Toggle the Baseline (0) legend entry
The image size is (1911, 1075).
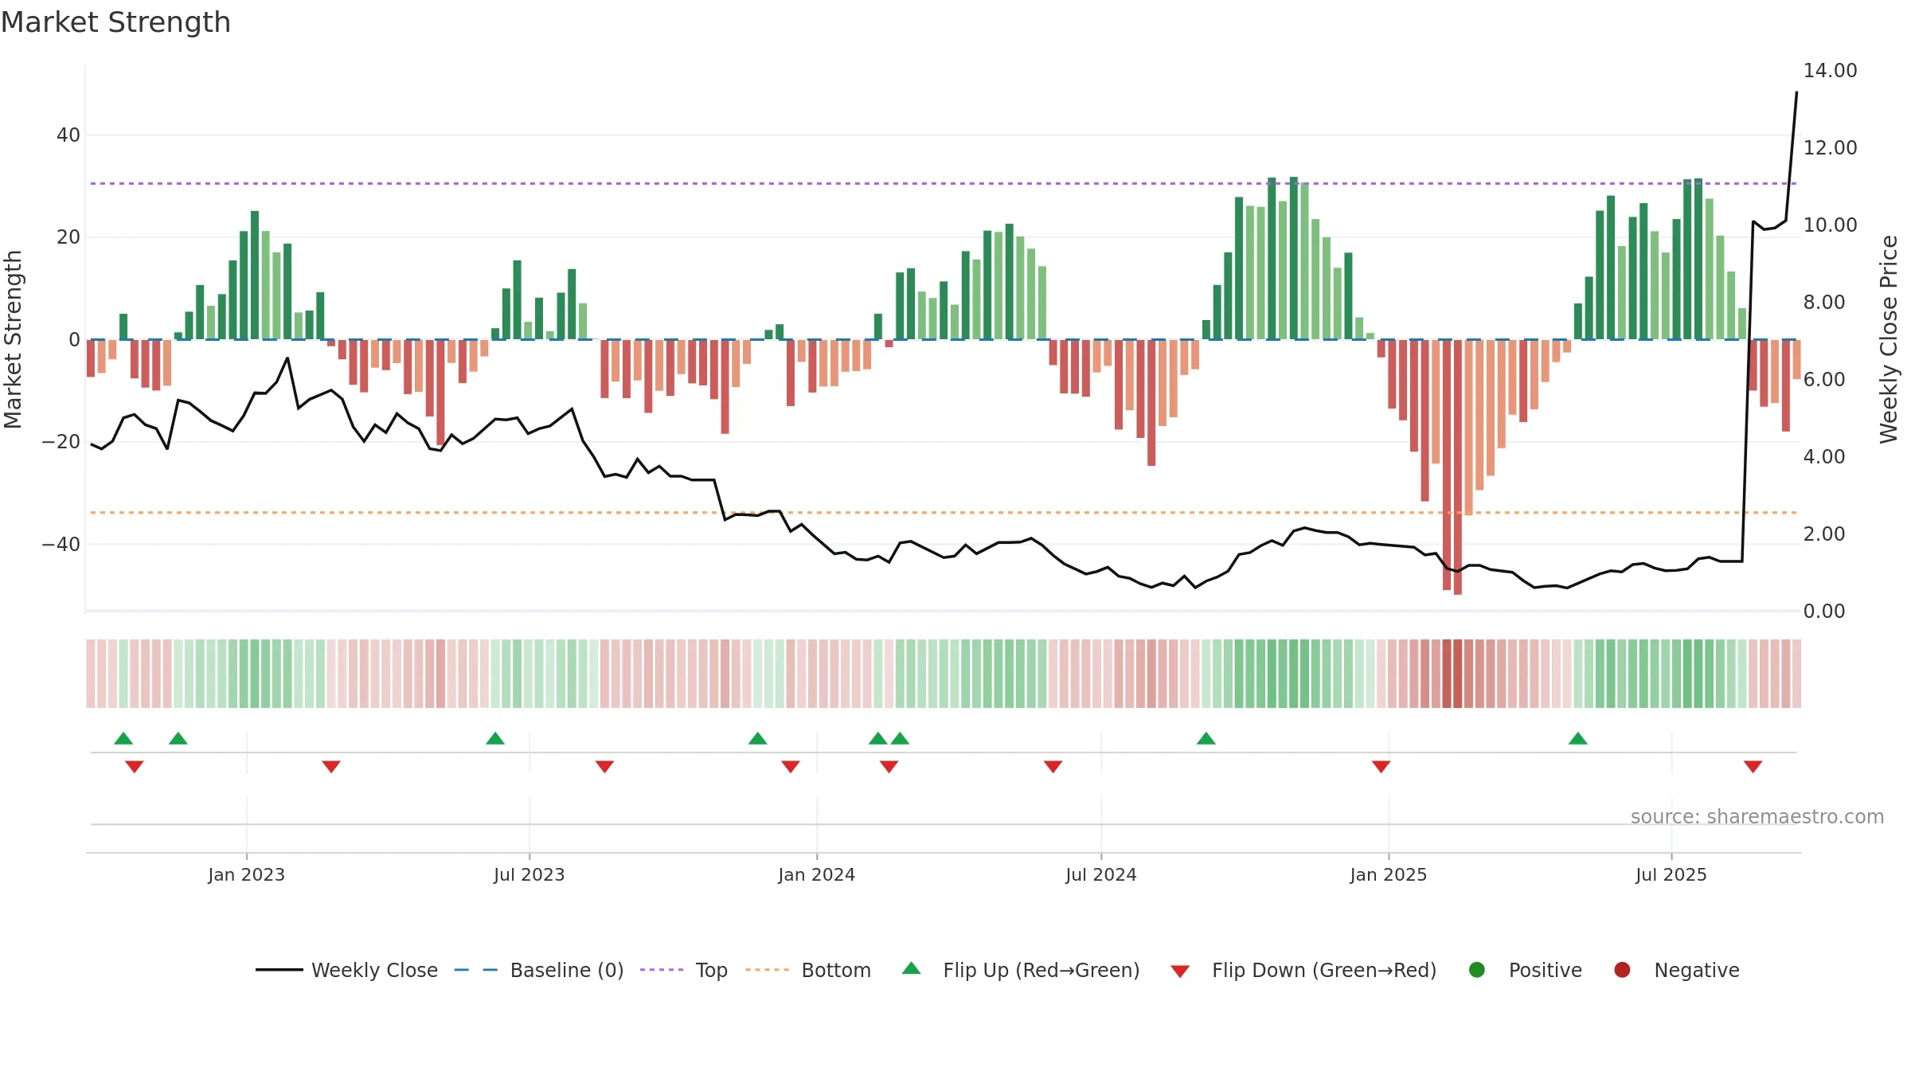click(539, 970)
